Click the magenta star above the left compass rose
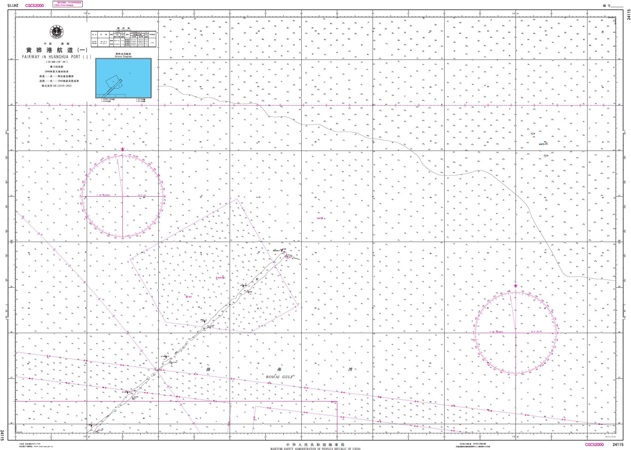Image resolution: width=631 pixels, height=450 pixels. (x=122, y=149)
